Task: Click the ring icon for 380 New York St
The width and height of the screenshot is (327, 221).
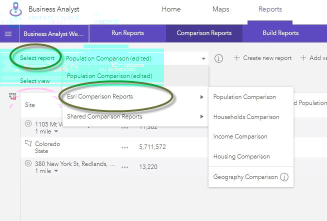Action: click(x=28, y=163)
